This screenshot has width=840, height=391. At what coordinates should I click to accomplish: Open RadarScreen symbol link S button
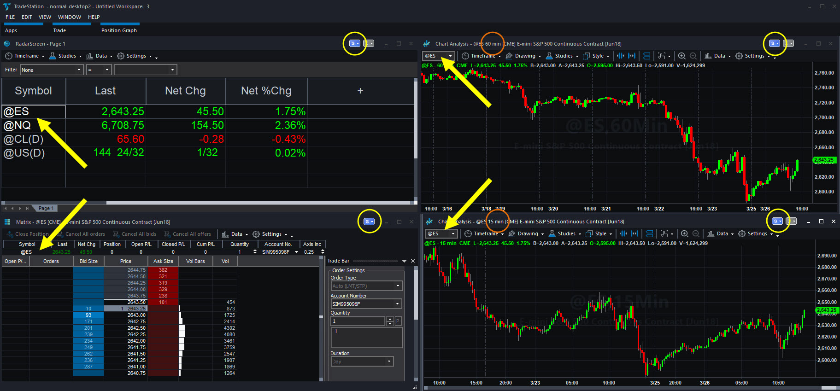[x=355, y=43]
